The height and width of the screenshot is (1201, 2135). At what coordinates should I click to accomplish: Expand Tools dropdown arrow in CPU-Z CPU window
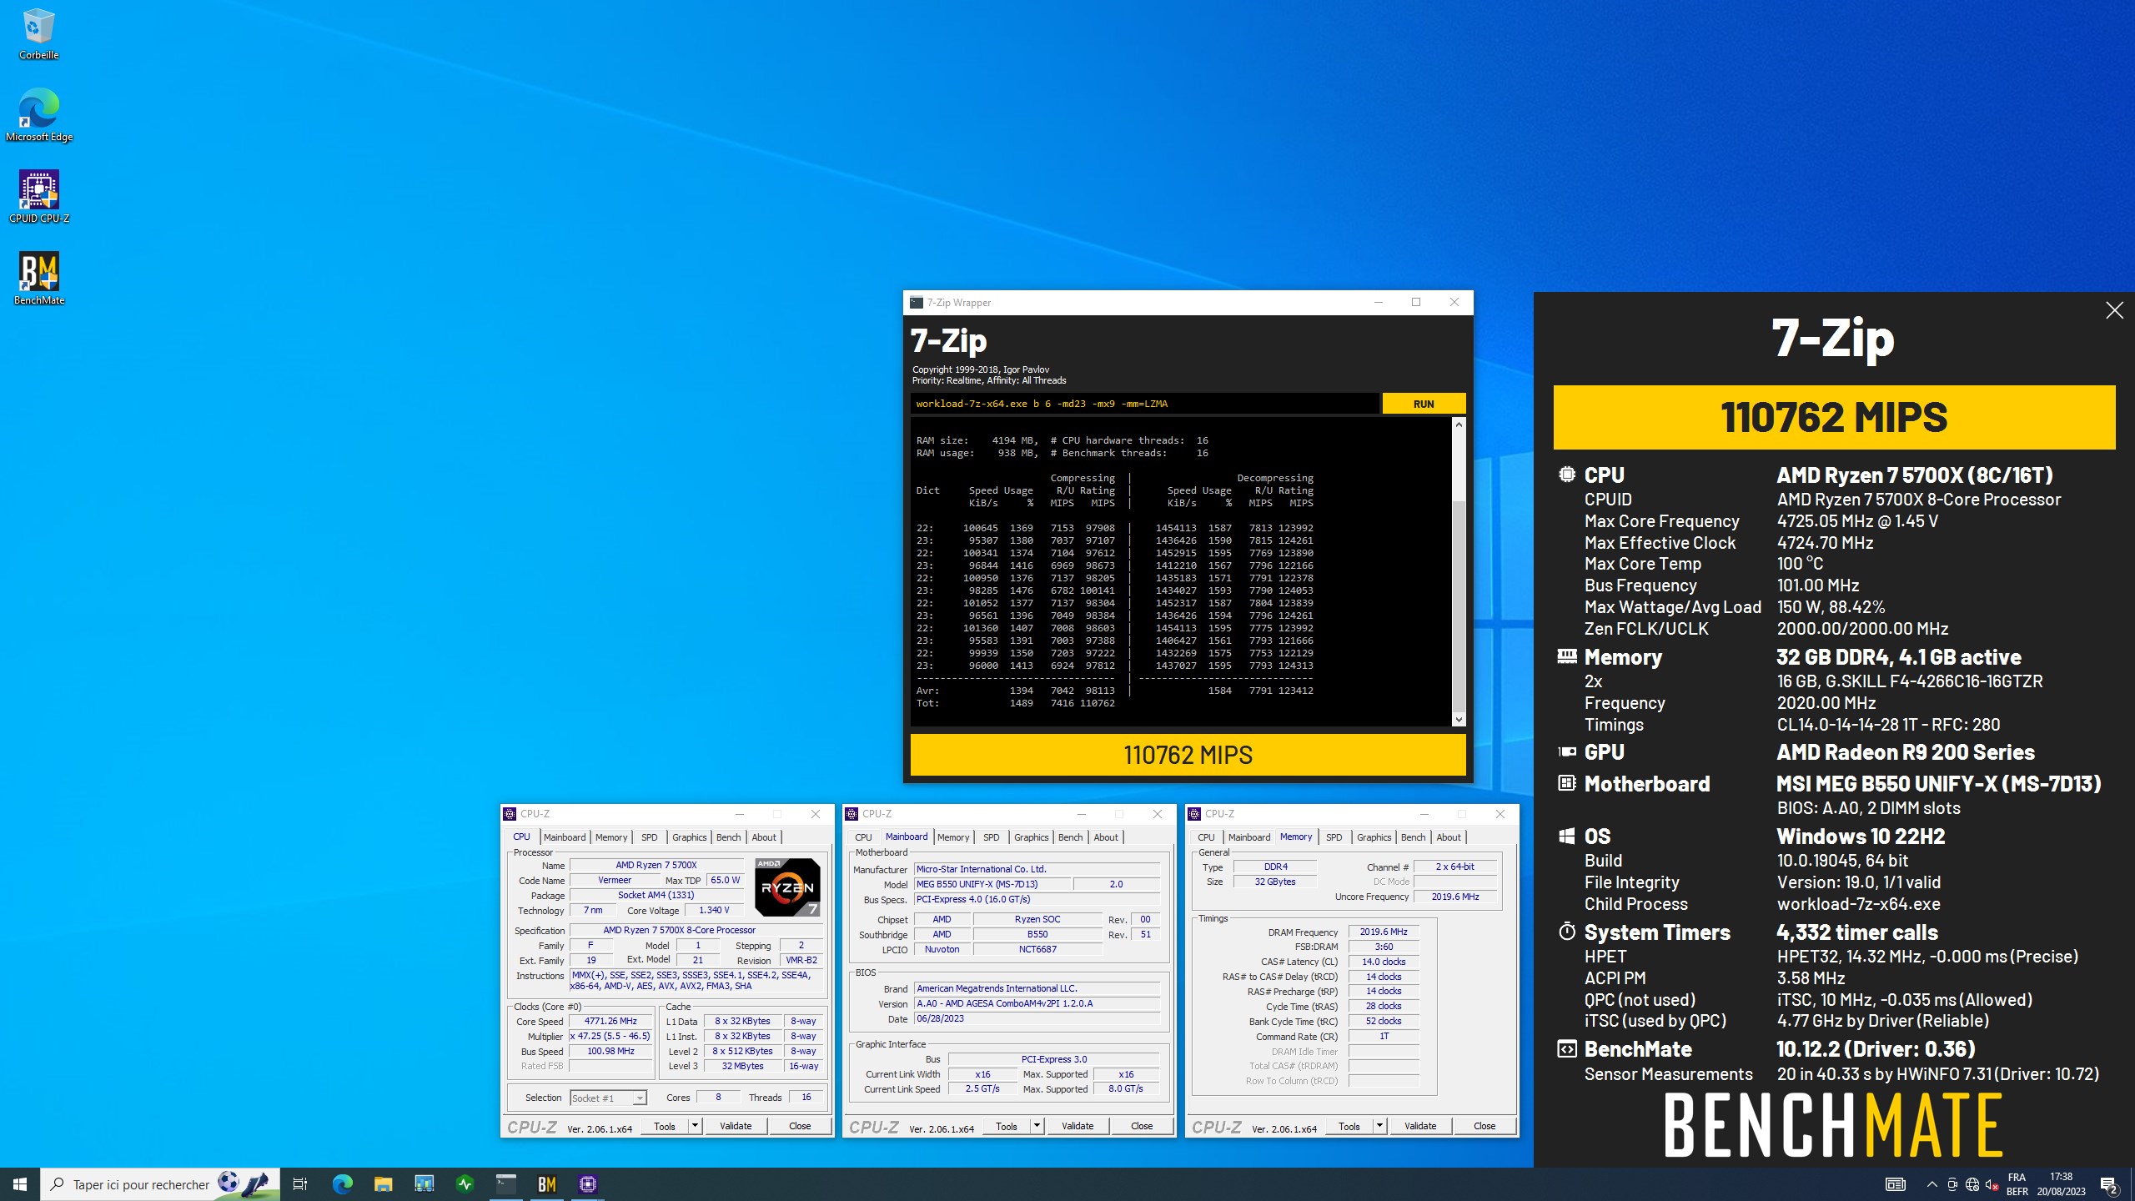694,1126
